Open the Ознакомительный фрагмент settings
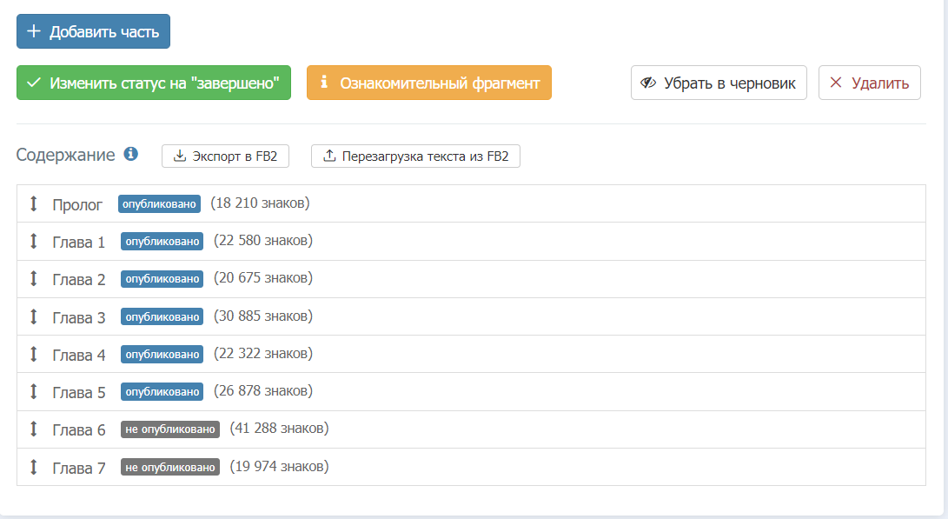Viewport: 948px width, 519px height. pos(429,83)
